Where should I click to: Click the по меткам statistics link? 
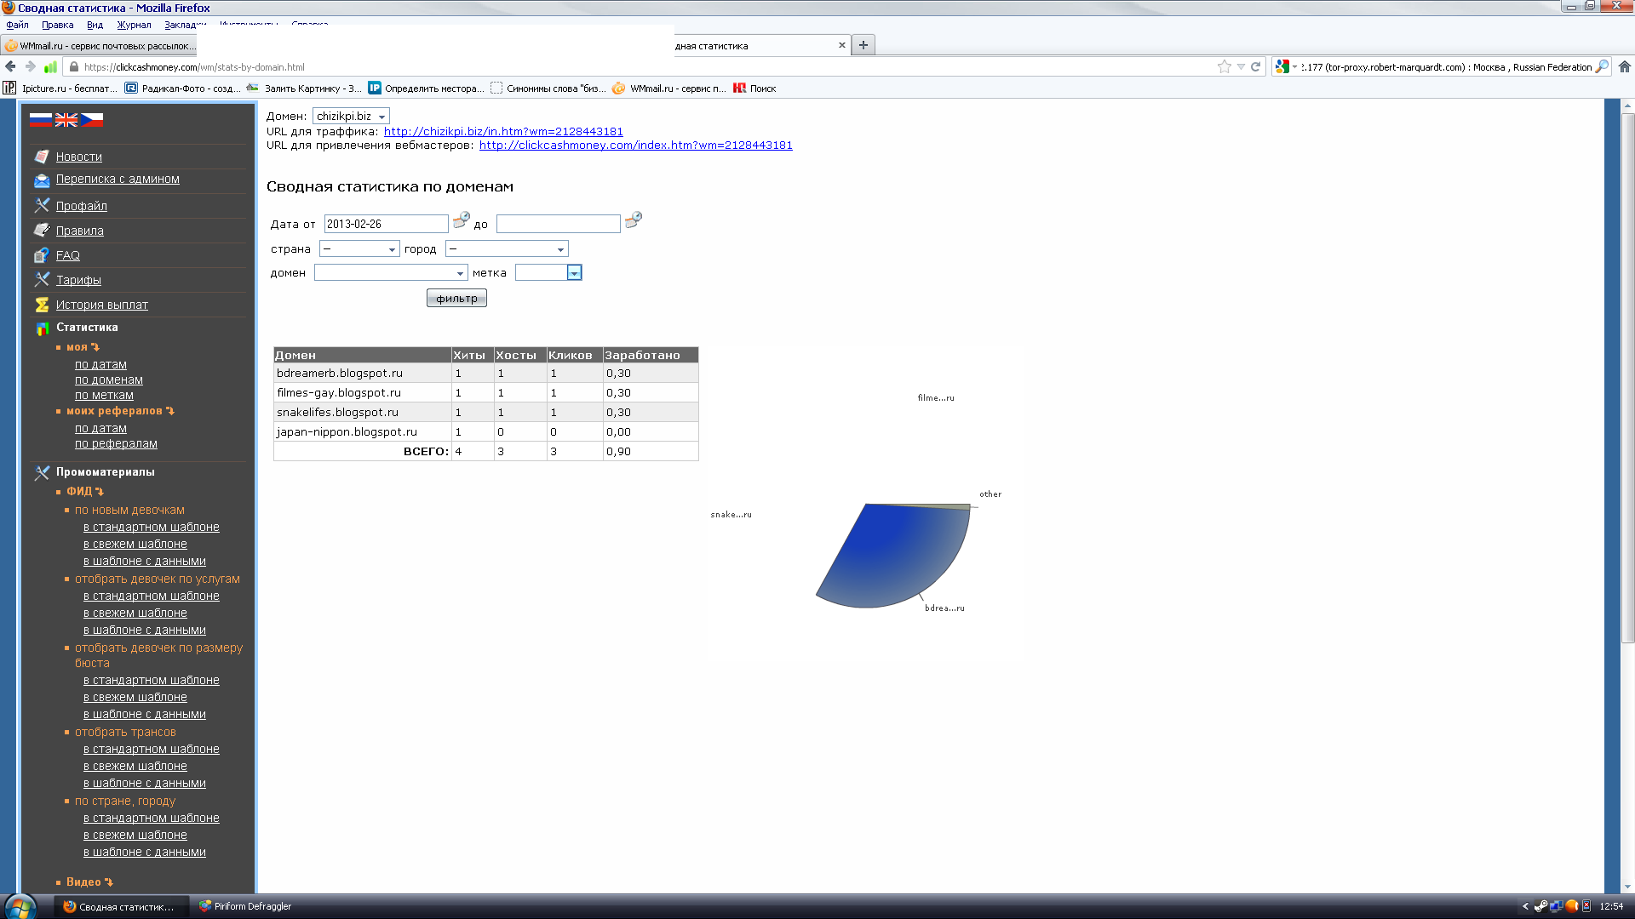click(104, 395)
